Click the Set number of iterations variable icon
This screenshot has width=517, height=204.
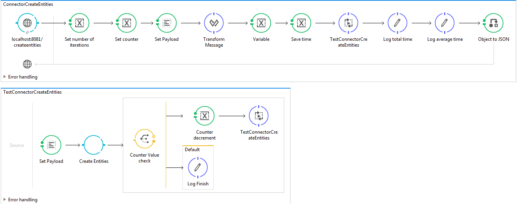[79, 23]
